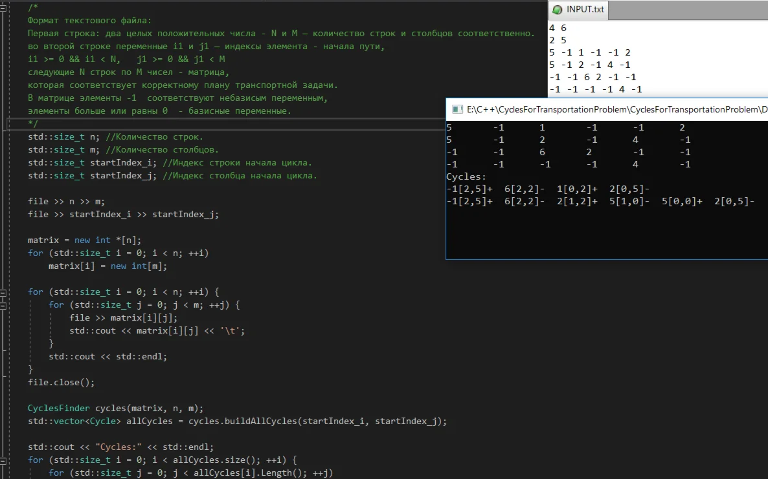The image size is (768, 479).
Task: Click the "file >> n >> m;" statement
Action: [x=66, y=202]
